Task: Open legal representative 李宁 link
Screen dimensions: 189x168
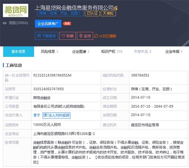Action: (x=37, y=115)
